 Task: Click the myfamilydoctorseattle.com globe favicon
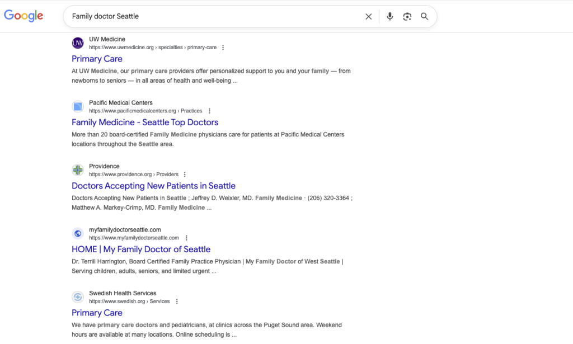coord(78,233)
